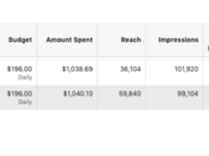
Task: Click the divider between Amount Spent and Reach headers
Action: (97, 40)
